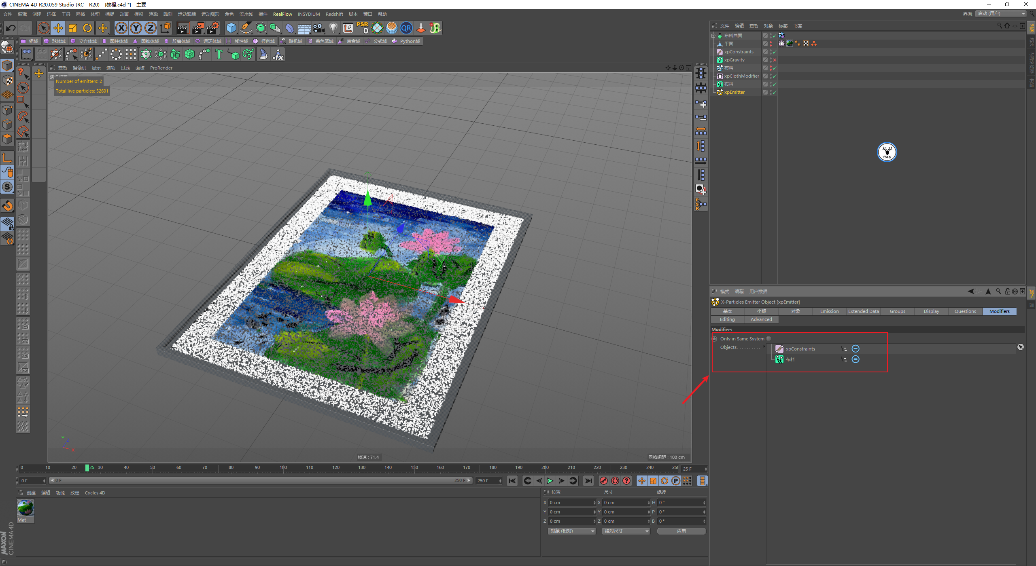Select the green MoText T icon

click(x=219, y=54)
